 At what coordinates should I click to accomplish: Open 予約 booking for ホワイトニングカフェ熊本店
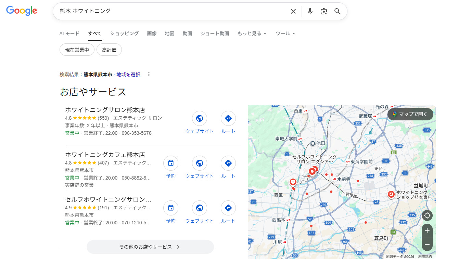(170, 163)
